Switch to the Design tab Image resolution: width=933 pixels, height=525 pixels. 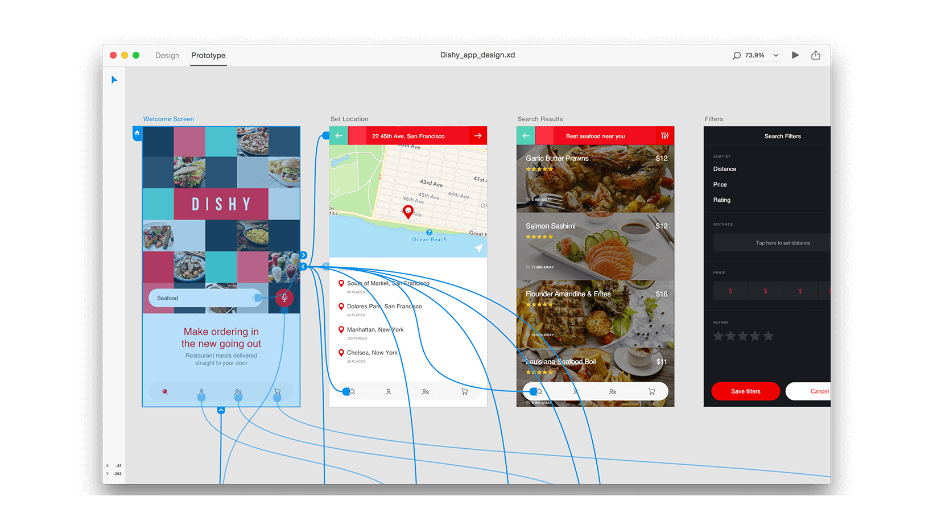point(167,55)
